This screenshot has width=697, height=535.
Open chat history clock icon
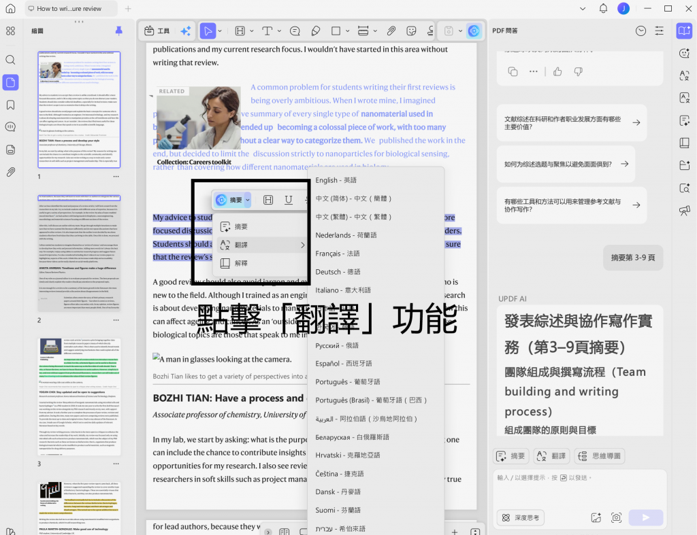(x=641, y=31)
